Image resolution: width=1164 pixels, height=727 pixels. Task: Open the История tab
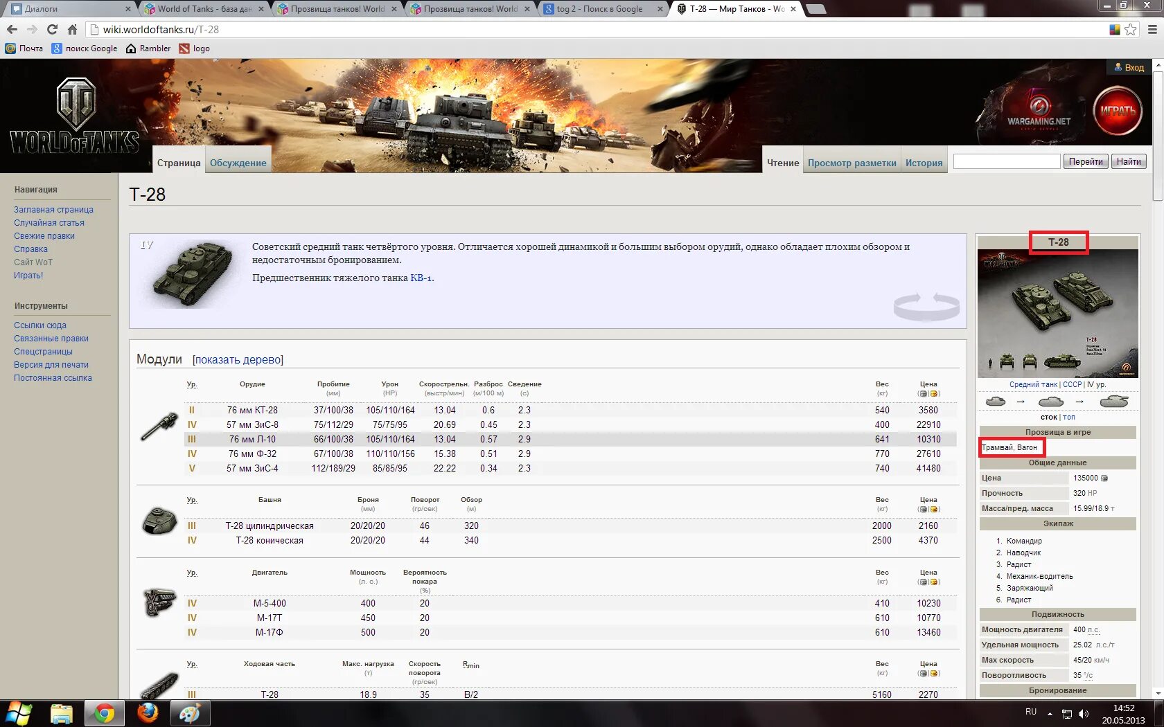tap(924, 163)
